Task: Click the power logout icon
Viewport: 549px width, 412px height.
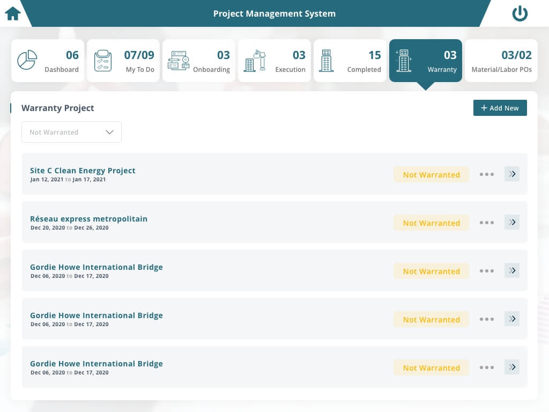Action: click(x=520, y=13)
